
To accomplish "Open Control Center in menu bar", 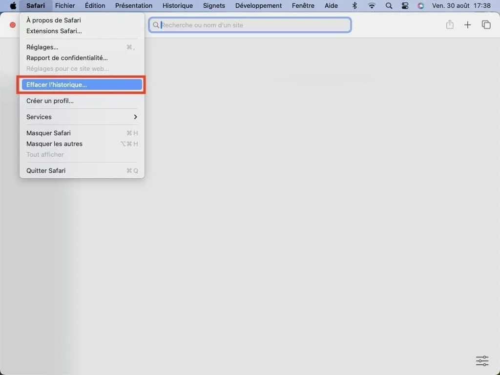I will [405, 6].
